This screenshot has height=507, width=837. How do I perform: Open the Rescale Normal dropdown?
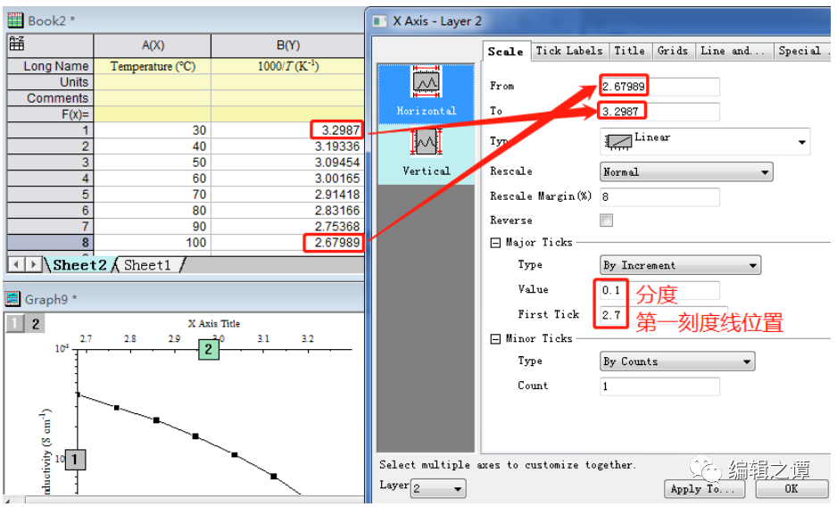[x=686, y=171]
